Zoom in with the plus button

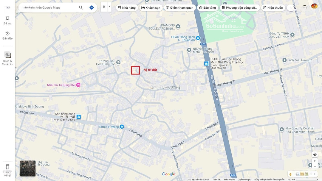click(x=315, y=161)
